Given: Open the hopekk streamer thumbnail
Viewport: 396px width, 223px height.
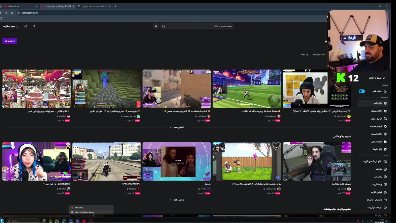Looking at the screenshot, I should (317, 161).
